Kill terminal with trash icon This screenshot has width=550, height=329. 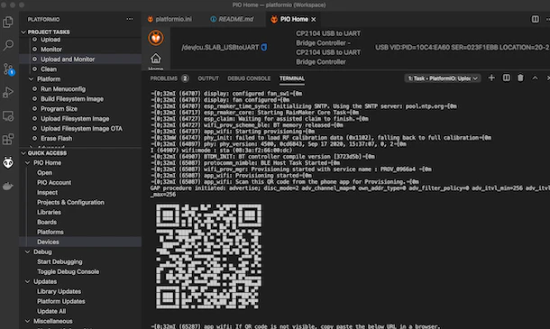point(520,78)
